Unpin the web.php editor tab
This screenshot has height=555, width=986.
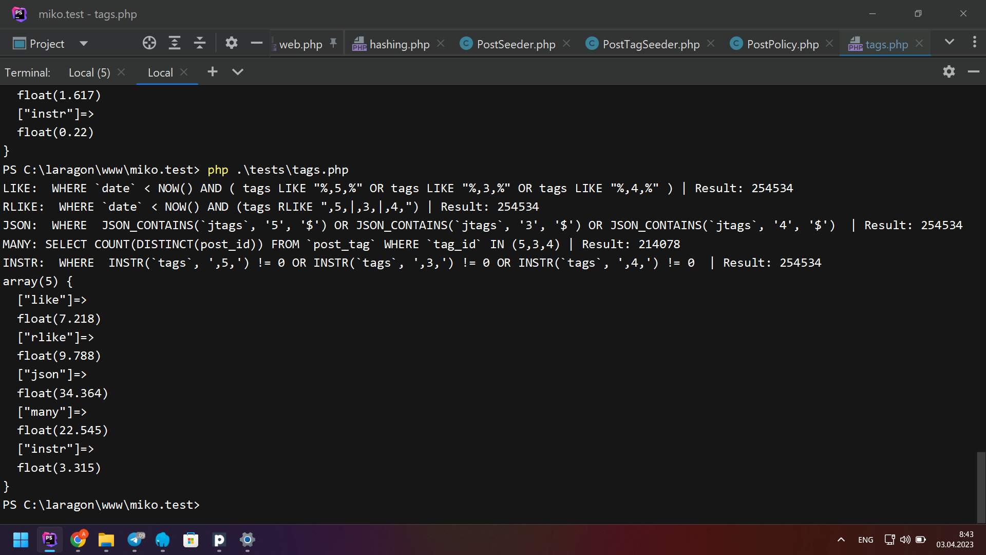point(333,43)
